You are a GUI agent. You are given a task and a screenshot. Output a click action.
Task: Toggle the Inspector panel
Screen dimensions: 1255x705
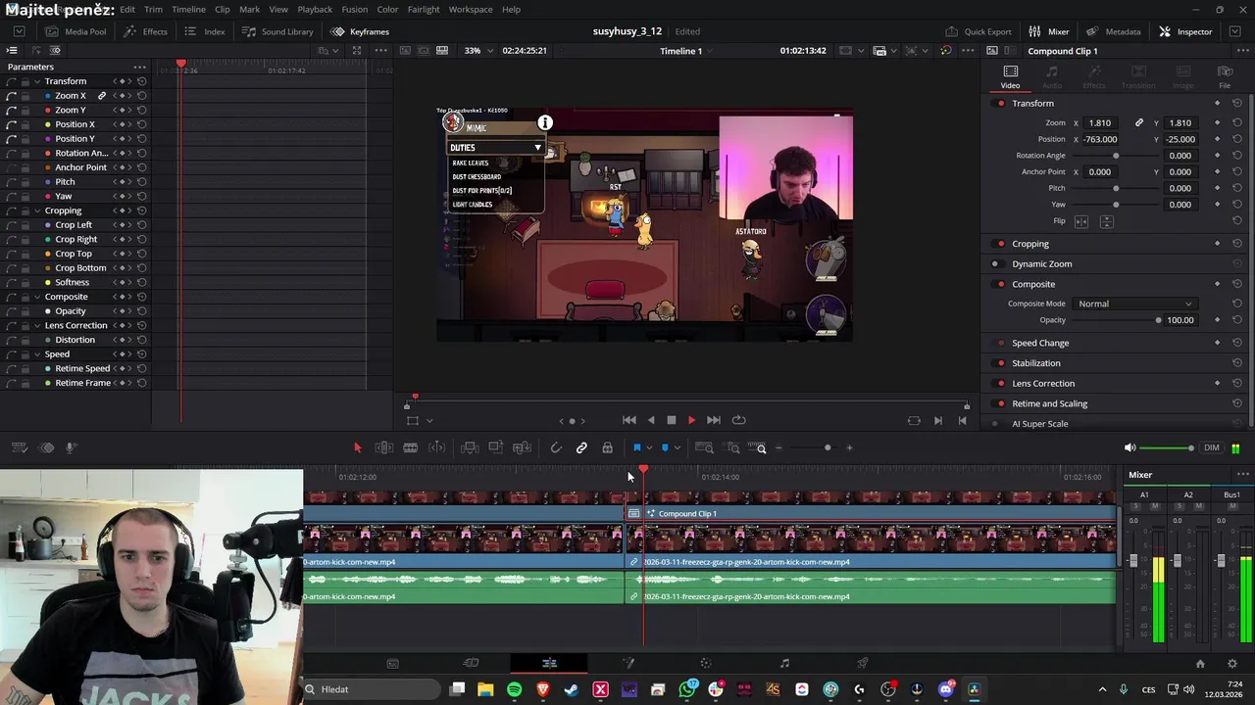1185,31
